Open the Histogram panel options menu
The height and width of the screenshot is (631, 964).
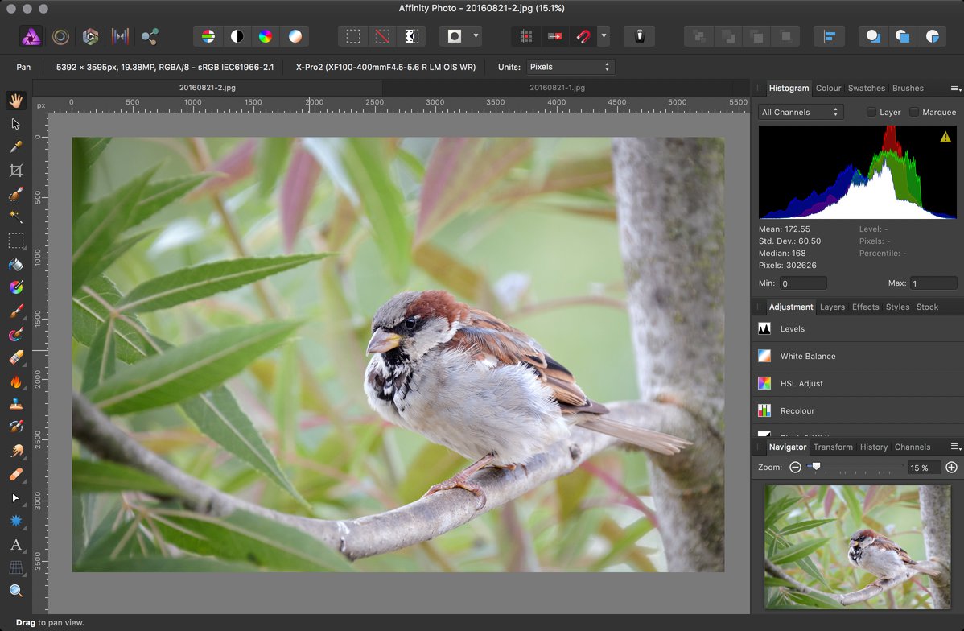(x=956, y=88)
